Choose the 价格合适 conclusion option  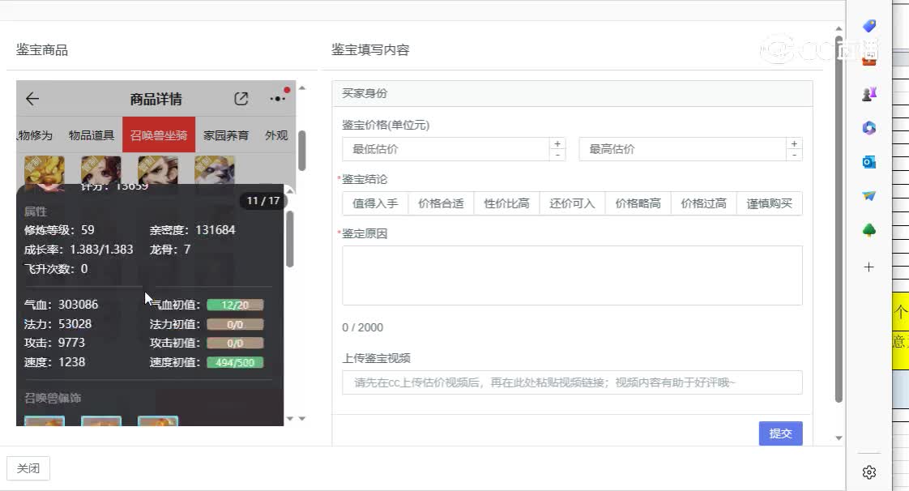click(x=441, y=203)
